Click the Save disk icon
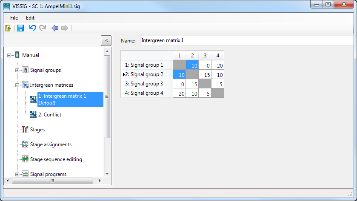The width and height of the screenshot is (357, 201). [20, 28]
